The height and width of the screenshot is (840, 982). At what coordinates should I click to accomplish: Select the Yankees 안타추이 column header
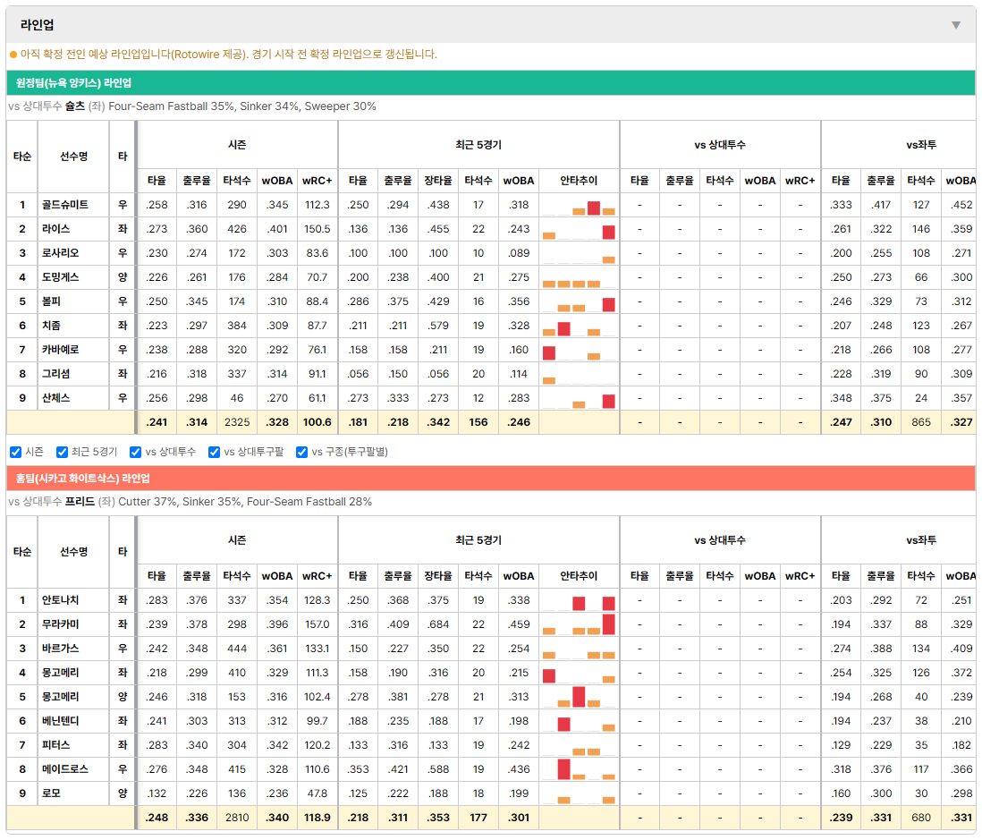click(579, 181)
